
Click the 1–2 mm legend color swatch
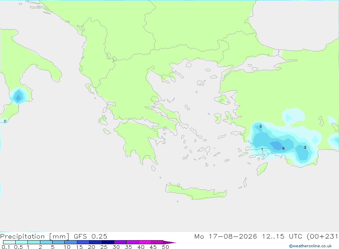point(34,242)
